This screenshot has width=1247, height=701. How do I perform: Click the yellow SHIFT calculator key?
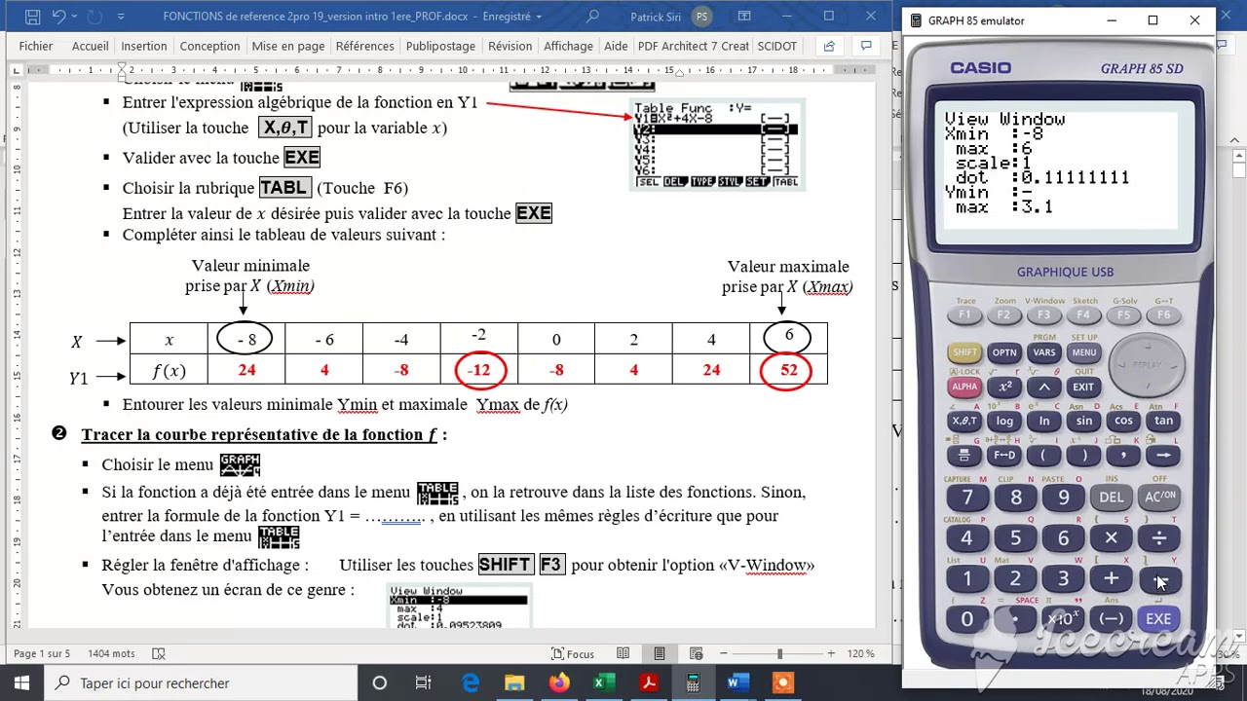(x=964, y=352)
